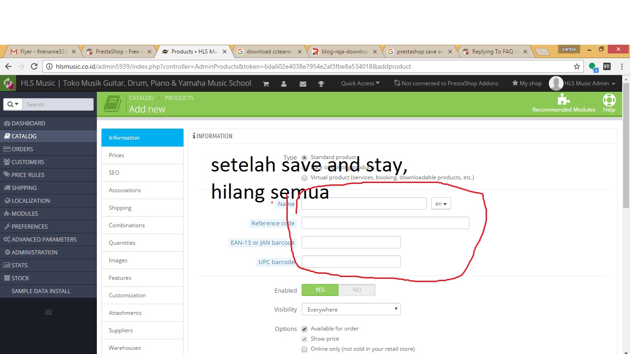The height and width of the screenshot is (354, 630).
Task: Click the EAN-13 or JAN barcode field
Action: click(351, 242)
